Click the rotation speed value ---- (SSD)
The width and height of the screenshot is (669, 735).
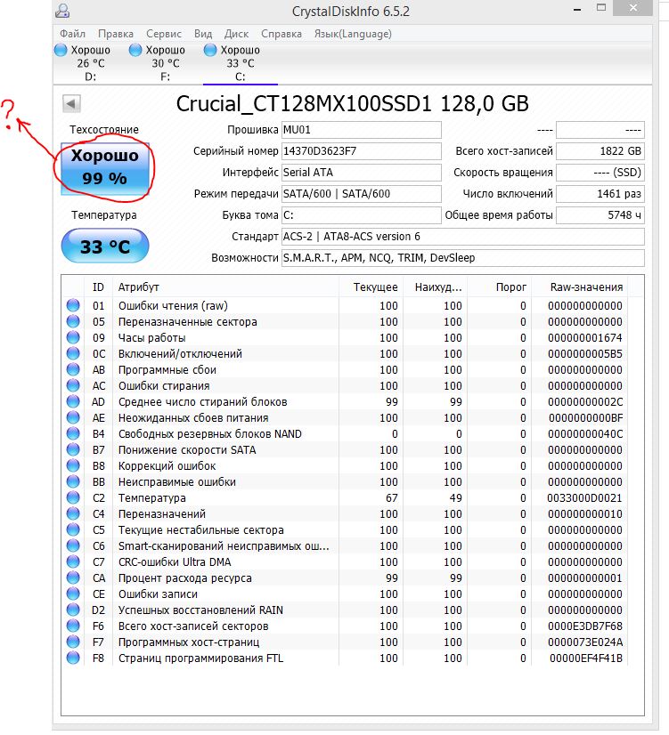click(600, 173)
